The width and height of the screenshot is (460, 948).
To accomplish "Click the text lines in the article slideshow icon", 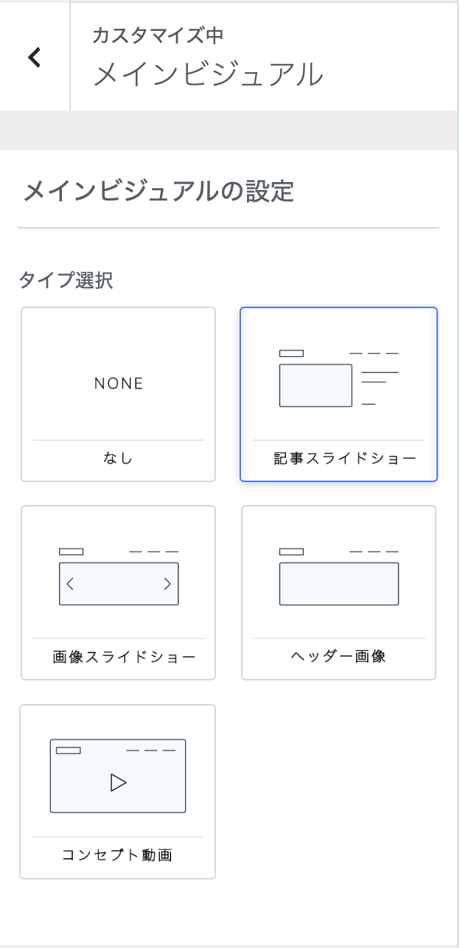I will point(378,379).
